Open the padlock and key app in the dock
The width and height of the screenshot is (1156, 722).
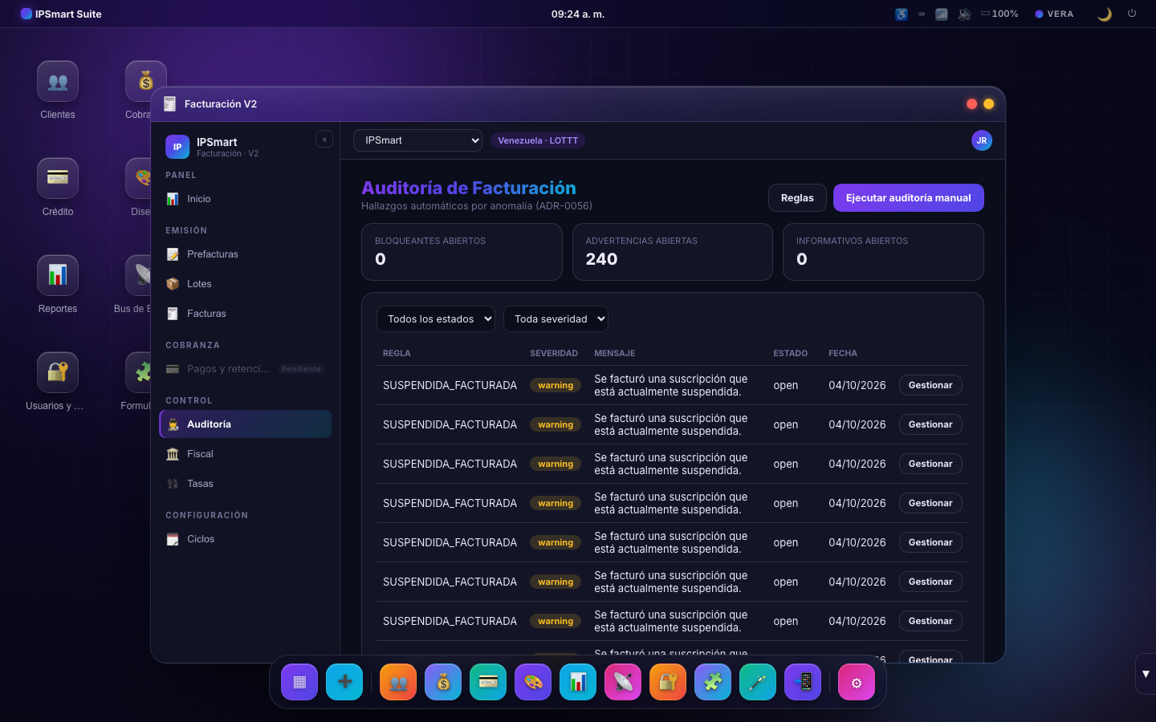(668, 682)
